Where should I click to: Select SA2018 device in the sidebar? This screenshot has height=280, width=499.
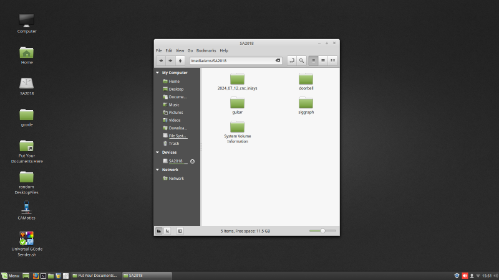click(x=175, y=161)
